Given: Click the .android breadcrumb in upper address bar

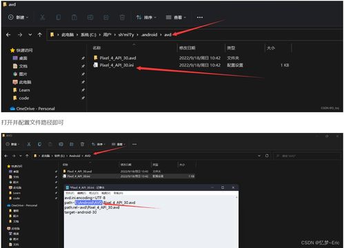Looking at the screenshot, I should point(150,34).
